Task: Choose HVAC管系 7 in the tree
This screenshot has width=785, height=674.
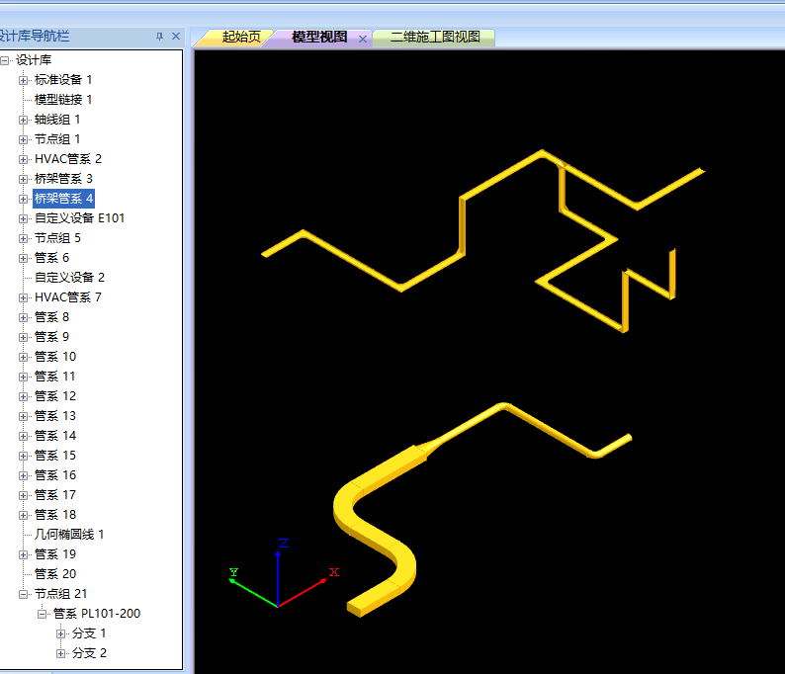Action: click(67, 297)
